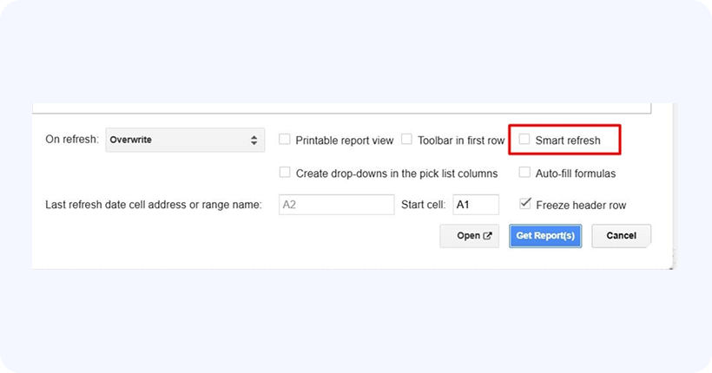Toggle the Smart refresh checkbox
This screenshot has width=712, height=373.
pyautogui.click(x=524, y=139)
